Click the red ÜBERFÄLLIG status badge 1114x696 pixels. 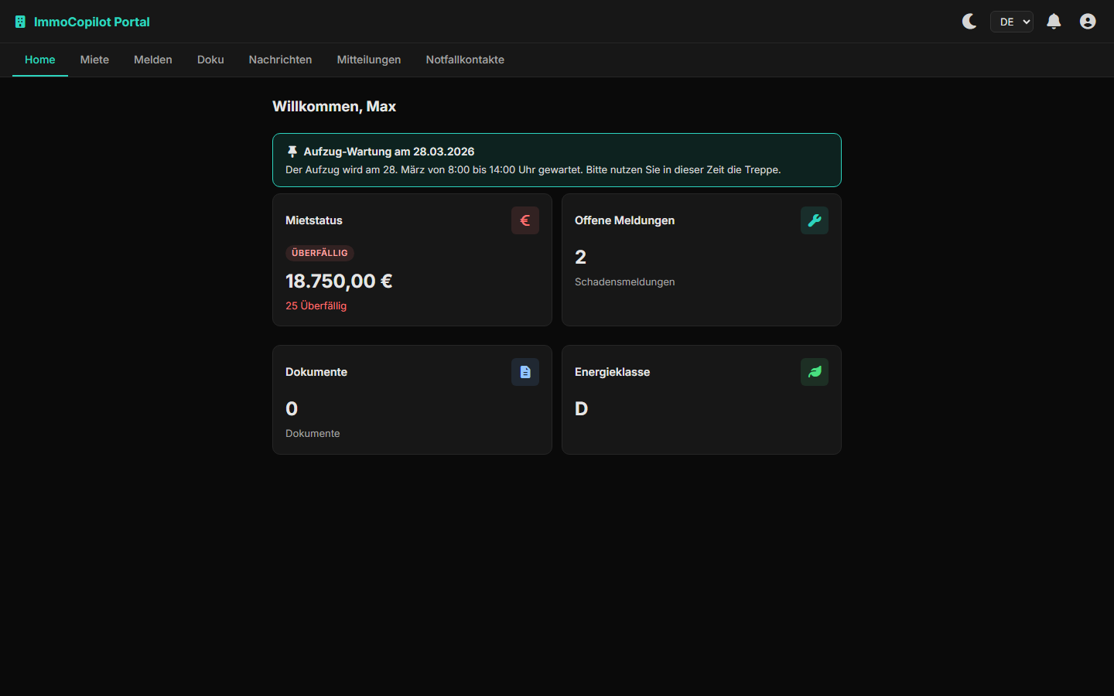tap(320, 253)
